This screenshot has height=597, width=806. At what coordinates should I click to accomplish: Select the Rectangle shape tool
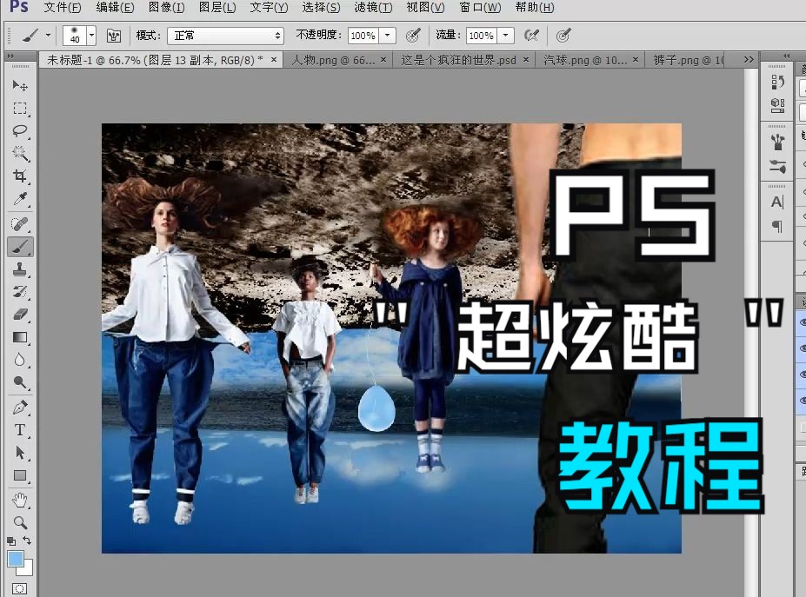20,475
